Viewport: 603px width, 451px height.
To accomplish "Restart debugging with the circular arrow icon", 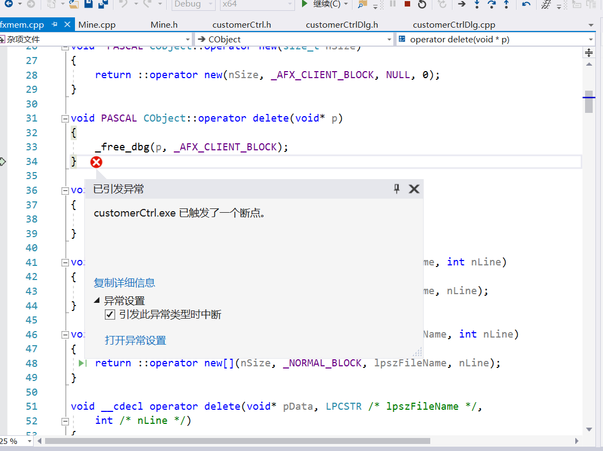I will point(422,4).
